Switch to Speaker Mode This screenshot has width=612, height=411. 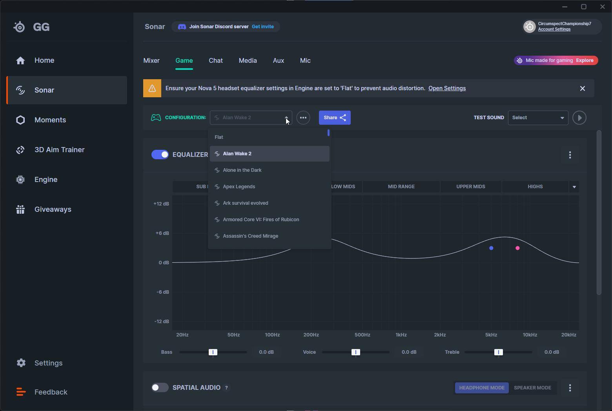coord(532,388)
